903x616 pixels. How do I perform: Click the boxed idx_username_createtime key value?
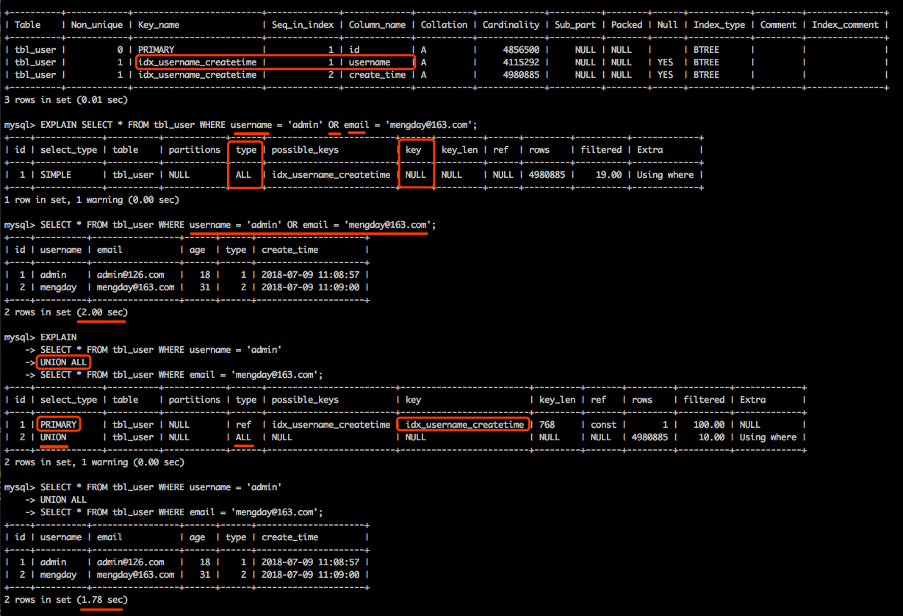click(x=464, y=425)
